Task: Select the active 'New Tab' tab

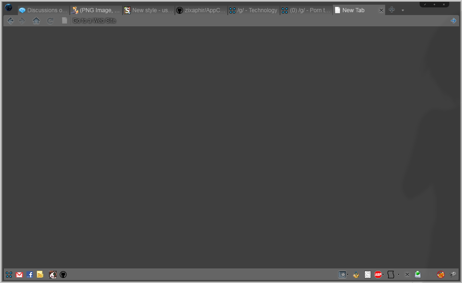Action: (x=359, y=10)
